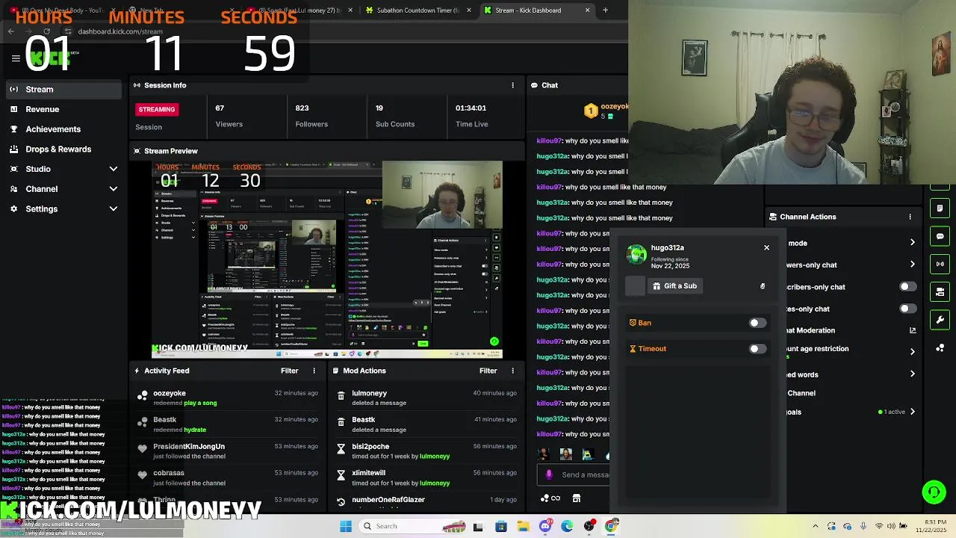Open a new browser tab
The height and width of the screenshot is (538, 956).
[x=605, y=10]
